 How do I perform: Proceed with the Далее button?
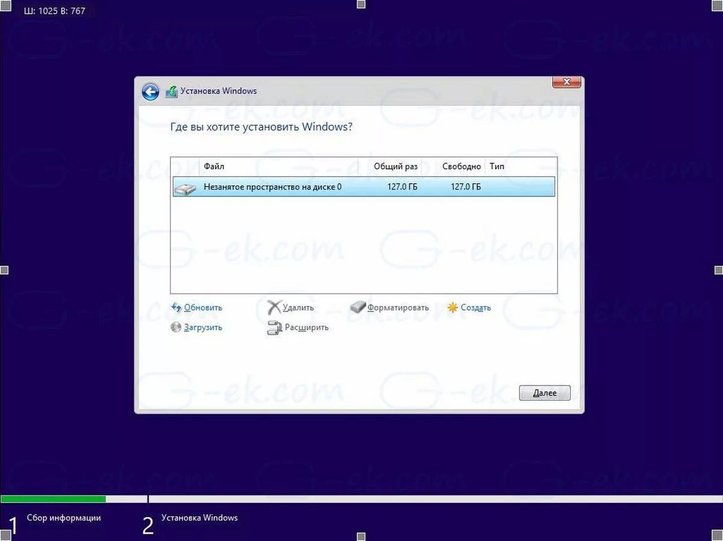(545, 393)
